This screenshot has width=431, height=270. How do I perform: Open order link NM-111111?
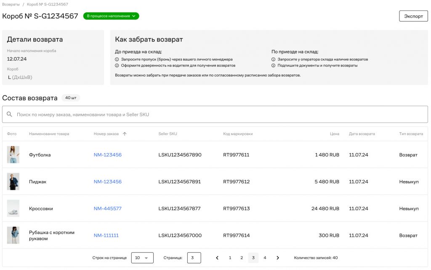(x=106, y=236)
